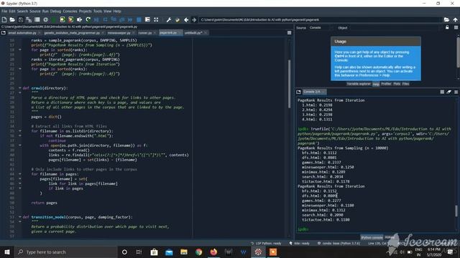Open PYTHONPATH manager icon
This screenshot has height=258, width=460.
click(178, 19)
